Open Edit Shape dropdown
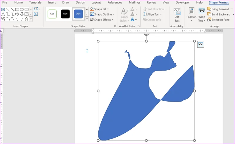Viewport: 235px width, 144px height. pos(37,9)
